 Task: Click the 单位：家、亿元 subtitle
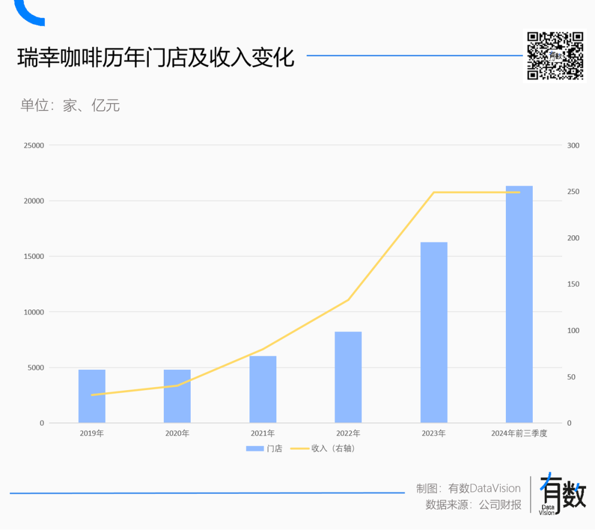pyautogui.click(x=70, y=105)
